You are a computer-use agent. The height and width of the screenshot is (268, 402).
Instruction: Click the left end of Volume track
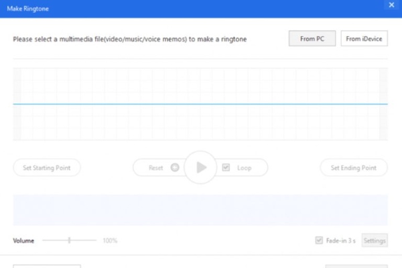click(44, 240)
